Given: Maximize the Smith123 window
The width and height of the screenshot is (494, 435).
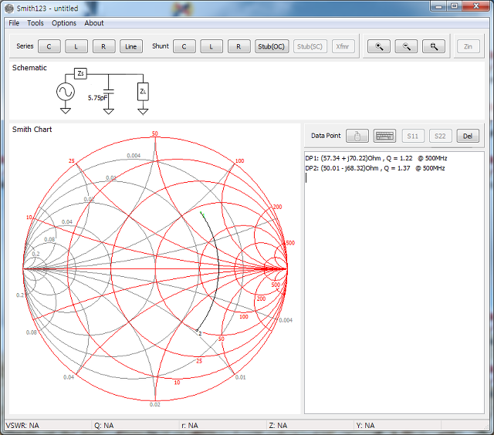Looking at the screenshot, I should pyautogui.click(x=455, y=6).
